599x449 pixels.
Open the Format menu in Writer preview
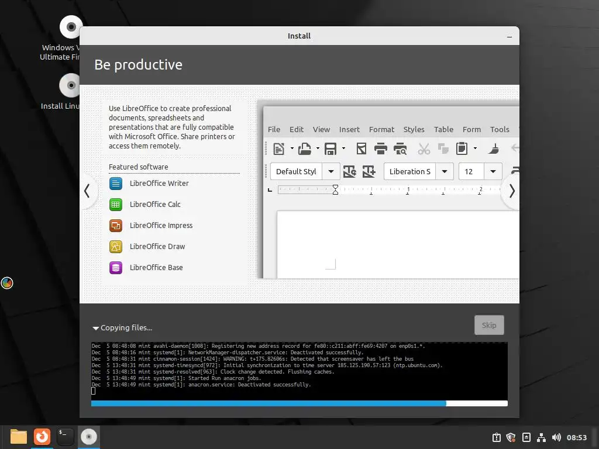coord(381,129)
